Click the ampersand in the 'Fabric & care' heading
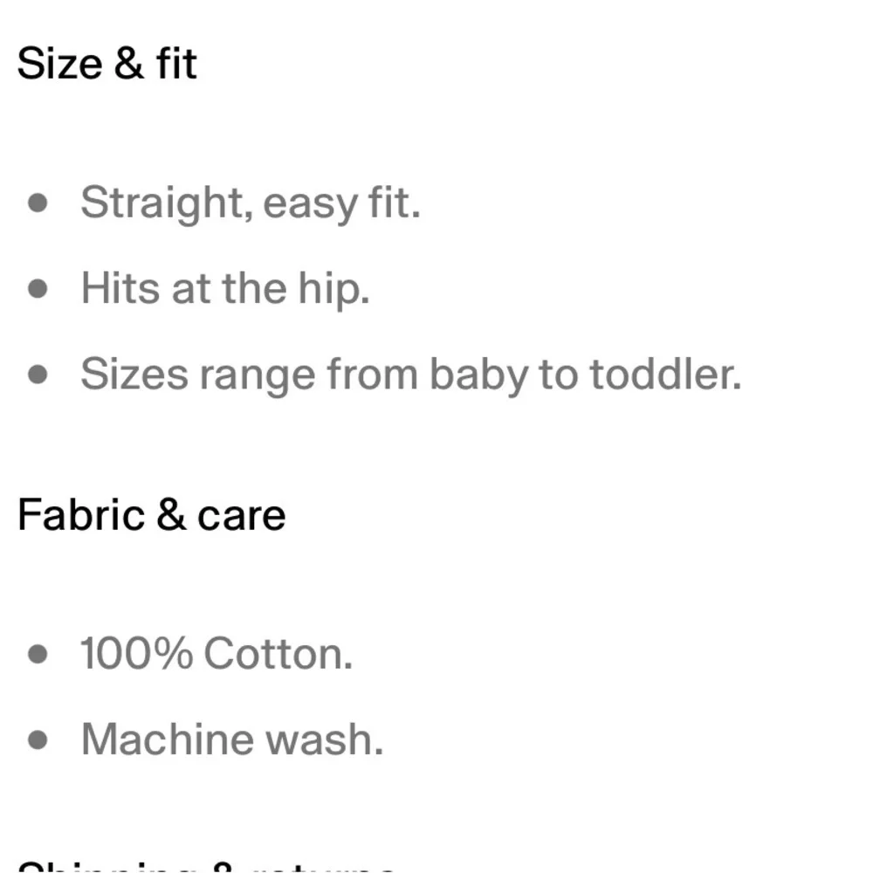 point(171,514)
